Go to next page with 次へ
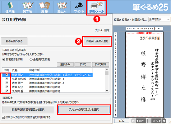This screenshot has width=171, height=124. coord(157,121)
